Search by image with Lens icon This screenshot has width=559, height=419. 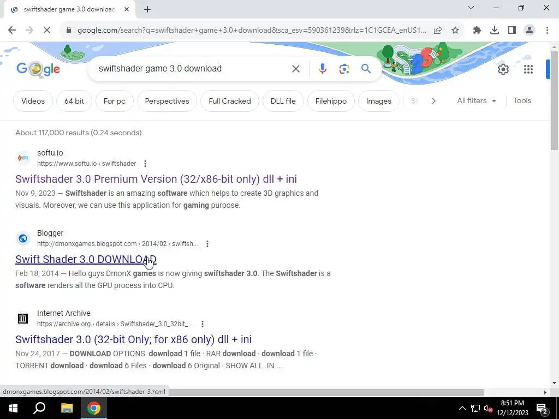tap(344, 69)
